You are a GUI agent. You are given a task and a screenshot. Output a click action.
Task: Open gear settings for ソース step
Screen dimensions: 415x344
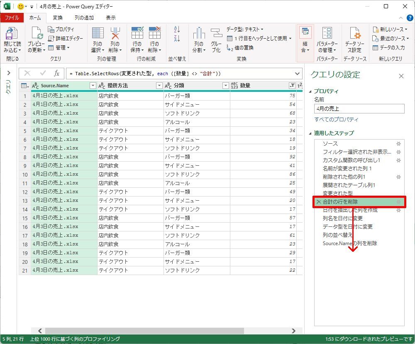(398, 144)
